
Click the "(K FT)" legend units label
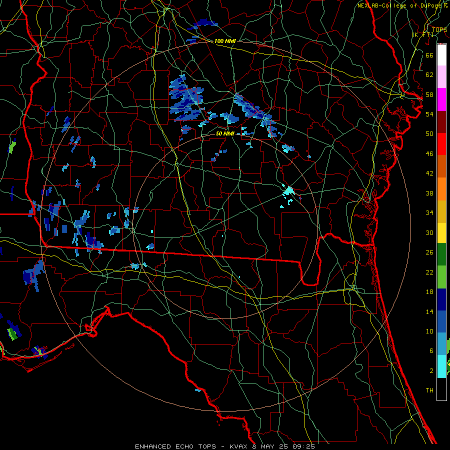(423, 34)
